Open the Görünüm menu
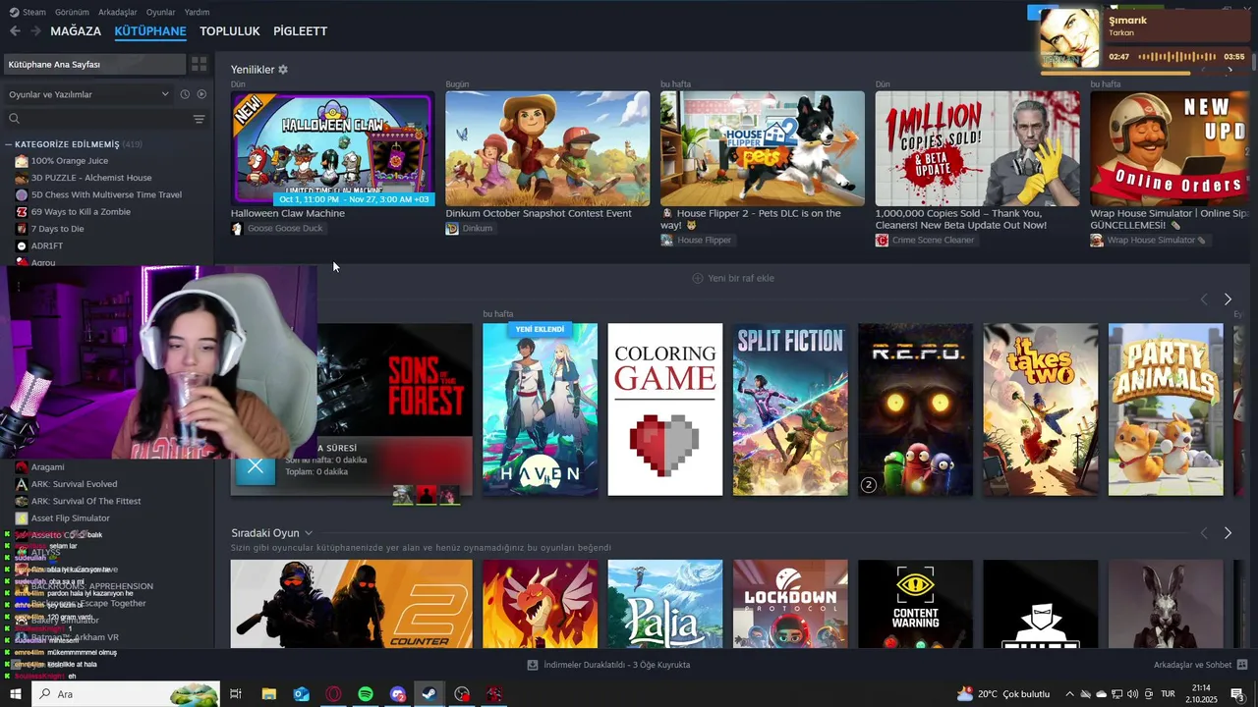 [x=72, y=12]
